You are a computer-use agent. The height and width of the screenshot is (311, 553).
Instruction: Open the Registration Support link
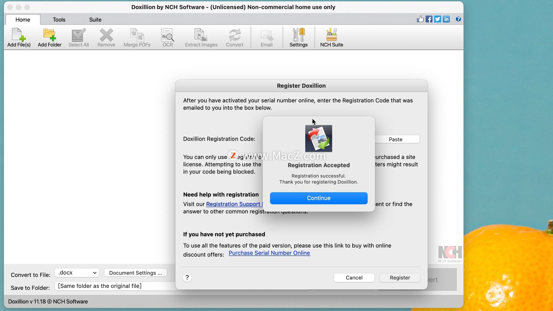[234, 204]
